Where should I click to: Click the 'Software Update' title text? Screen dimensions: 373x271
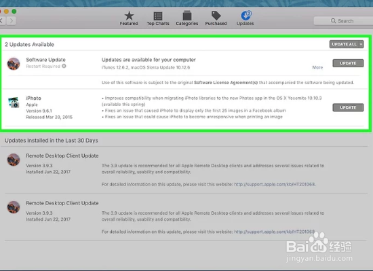point(45,60)
